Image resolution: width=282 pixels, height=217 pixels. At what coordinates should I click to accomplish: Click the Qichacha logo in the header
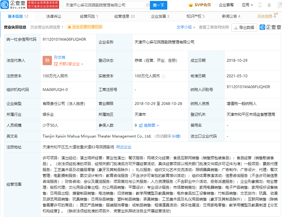tap(13, 5)
